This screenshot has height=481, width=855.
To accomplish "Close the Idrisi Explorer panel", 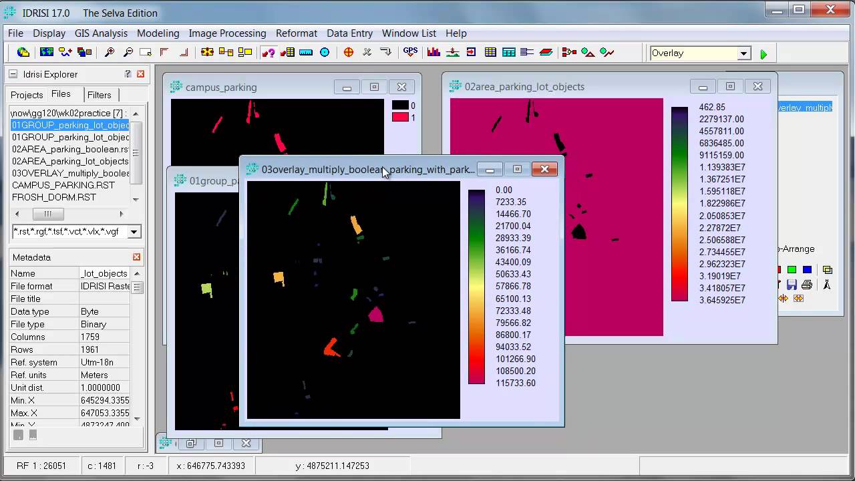I will (140, 74).
